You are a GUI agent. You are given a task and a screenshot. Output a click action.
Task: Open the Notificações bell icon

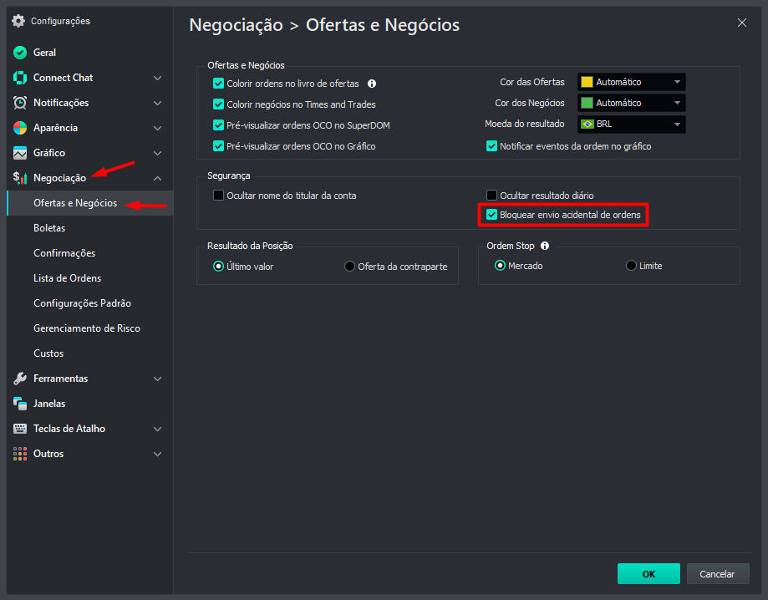pos(19,102)
